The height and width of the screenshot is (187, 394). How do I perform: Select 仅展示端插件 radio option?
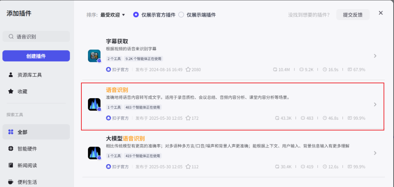point(181,15)
